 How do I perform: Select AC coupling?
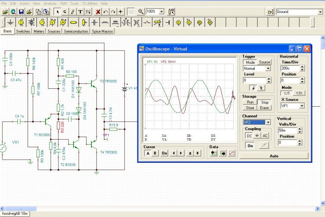(x=265, y=136)
